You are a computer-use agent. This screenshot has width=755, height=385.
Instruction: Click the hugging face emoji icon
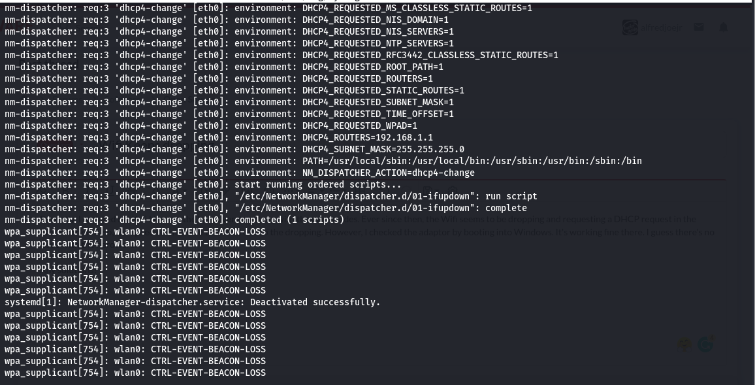[684, 344]
